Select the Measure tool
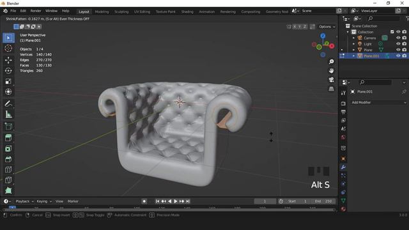409x230 pixels. [x=8, y=114]
